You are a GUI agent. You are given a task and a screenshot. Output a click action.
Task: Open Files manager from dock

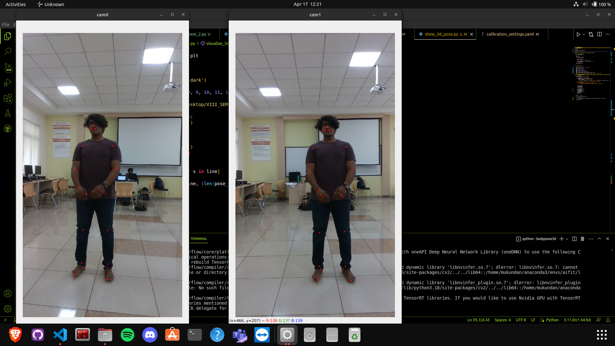pyautogui.click(x=105, y=335)
